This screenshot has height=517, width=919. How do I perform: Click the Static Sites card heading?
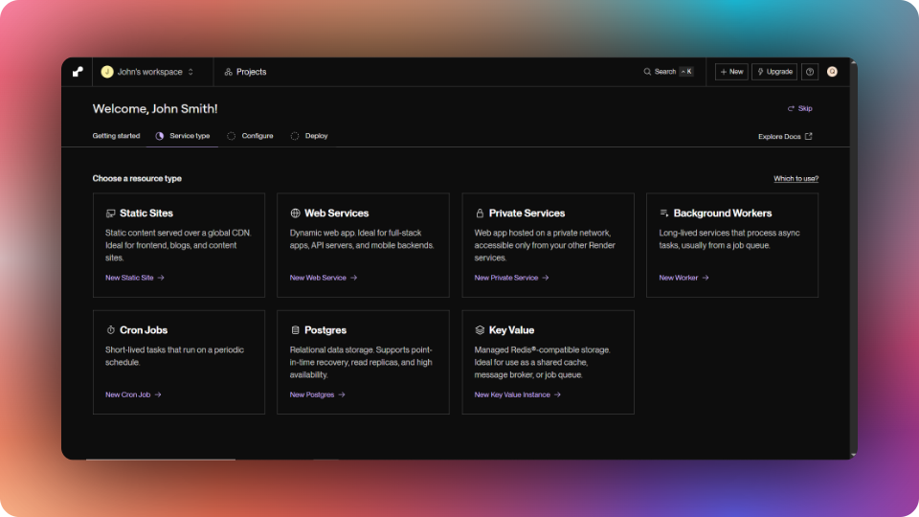coord(146,214)
